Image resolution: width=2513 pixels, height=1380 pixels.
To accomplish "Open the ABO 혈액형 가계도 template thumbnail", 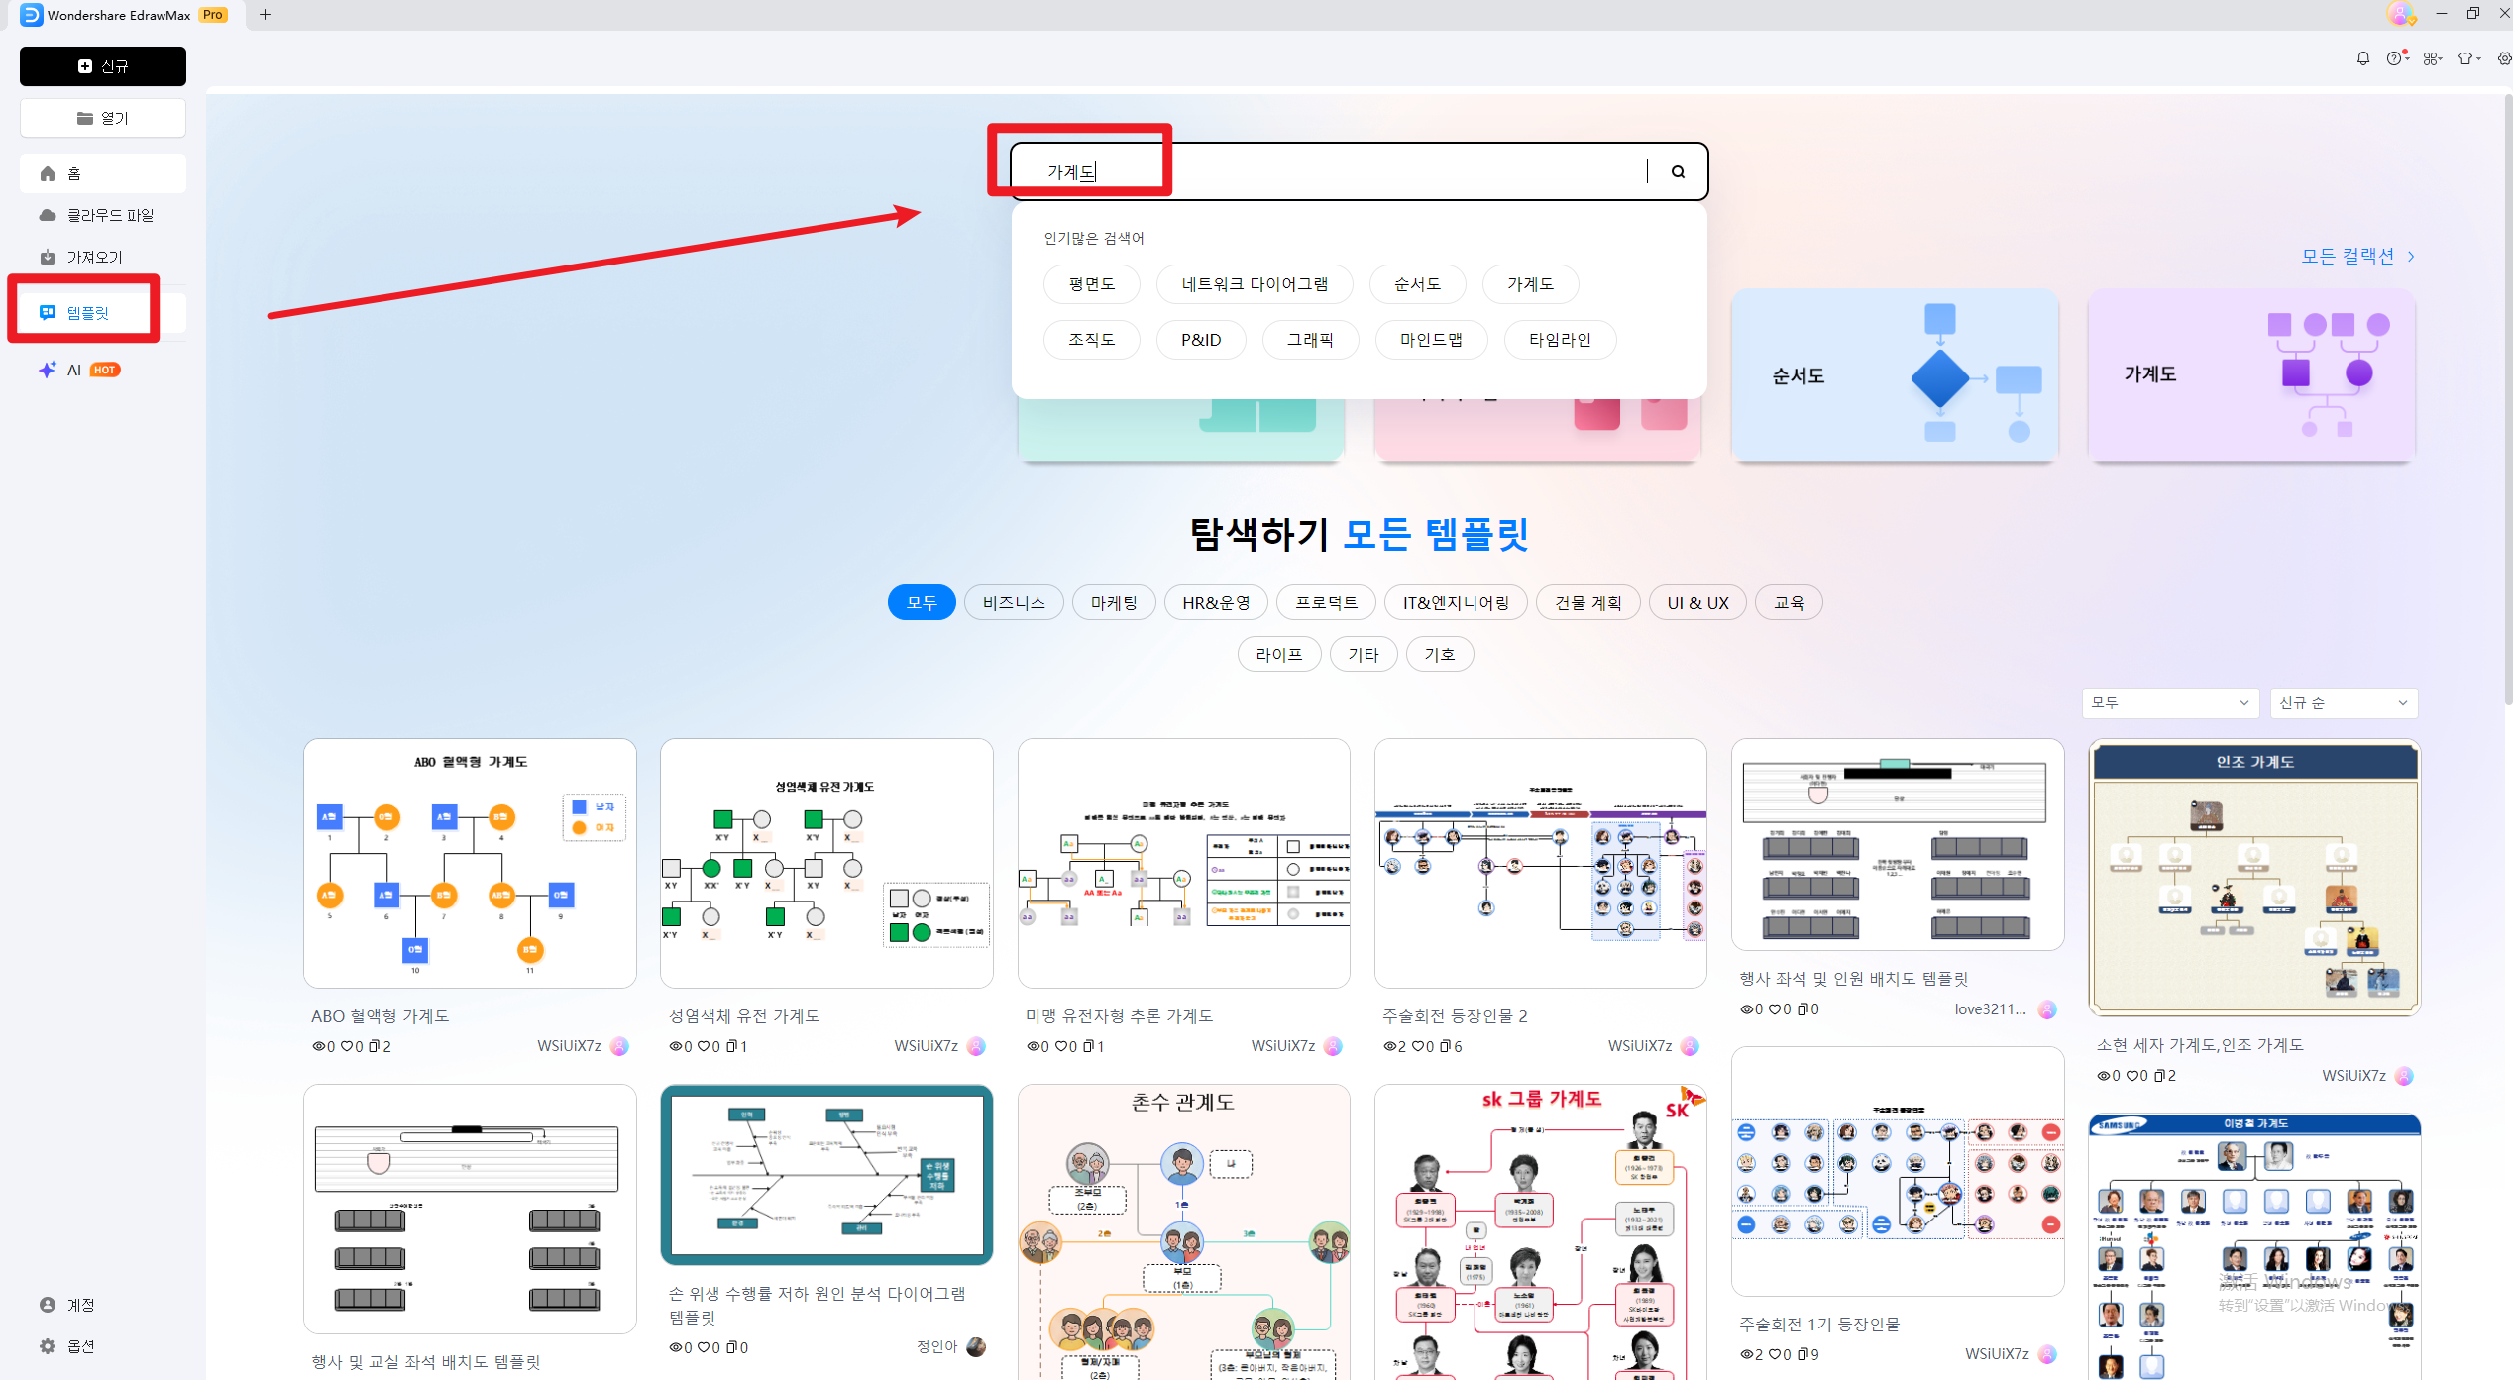I will pyautogui.click(x=470, y=863).
